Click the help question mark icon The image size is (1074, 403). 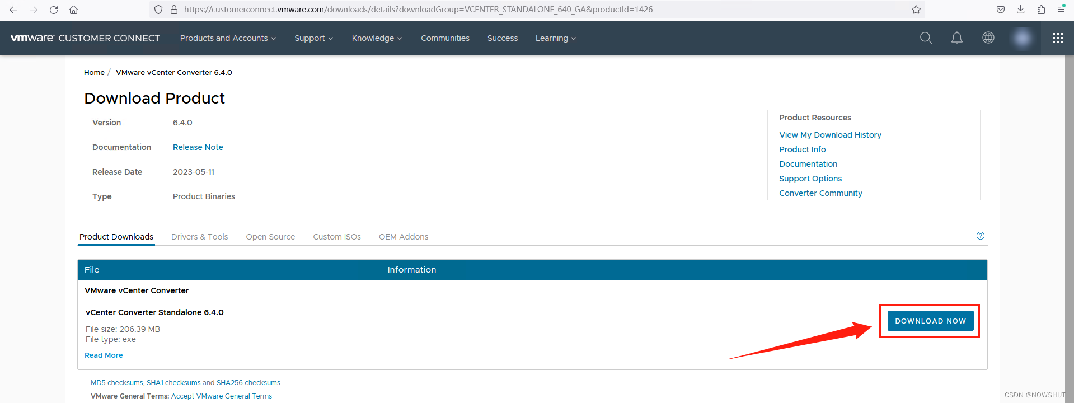point(981,236)
